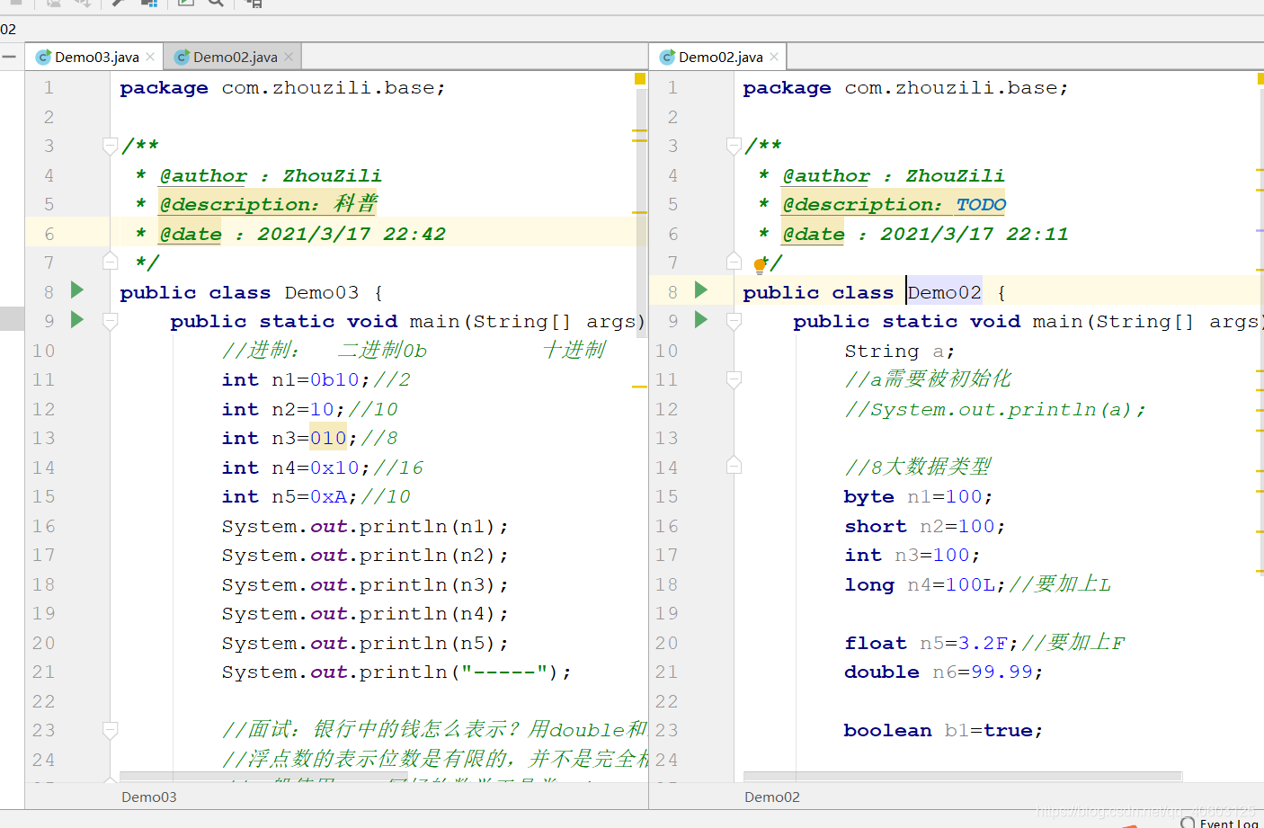Click 'int n1=0b10' line in Demo03
Screen dimensions: 1264x828
[x=316, y=379]
